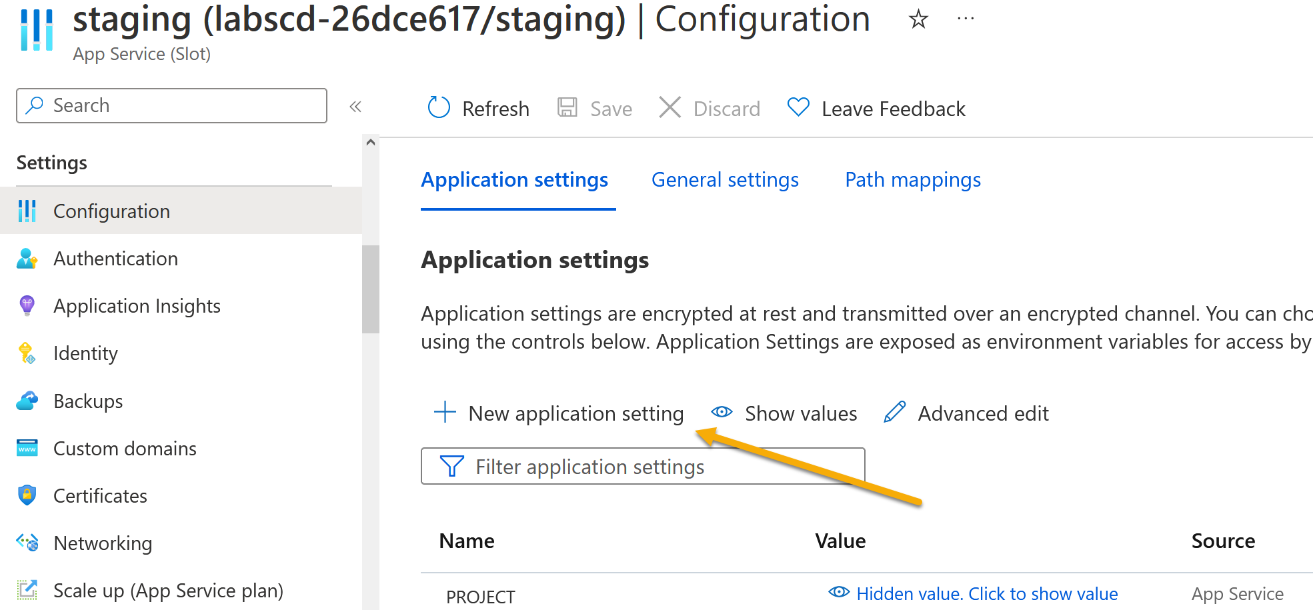Click the Settings section heading
The image size is (1313, 610).
pos(51,163)
